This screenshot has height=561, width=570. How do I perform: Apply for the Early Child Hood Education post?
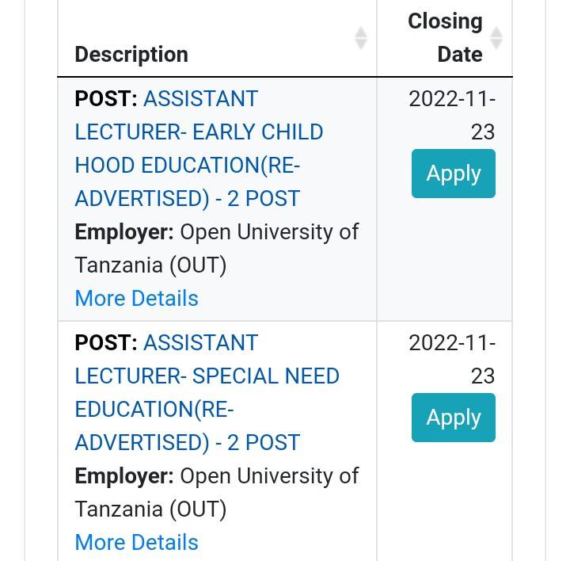click(454, 174)
